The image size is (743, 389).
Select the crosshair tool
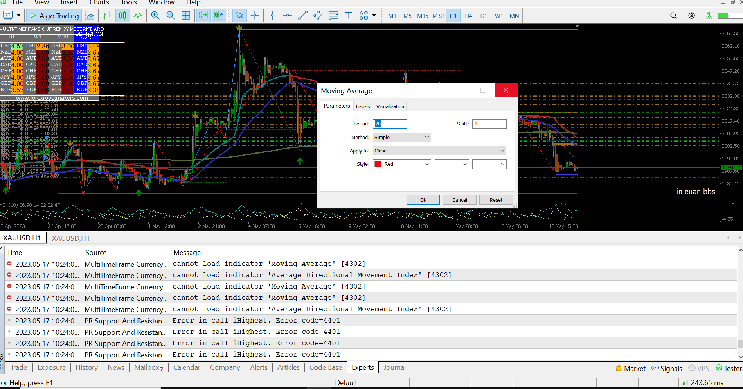[x=255, y=16]
